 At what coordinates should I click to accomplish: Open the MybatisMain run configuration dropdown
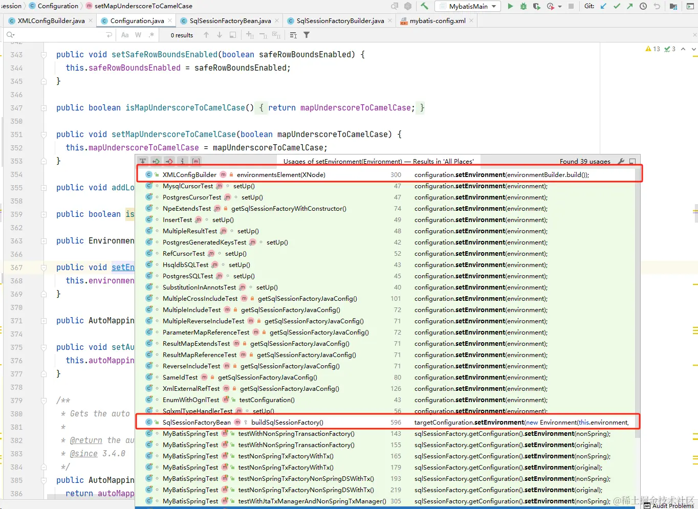[x=468, y=6]
